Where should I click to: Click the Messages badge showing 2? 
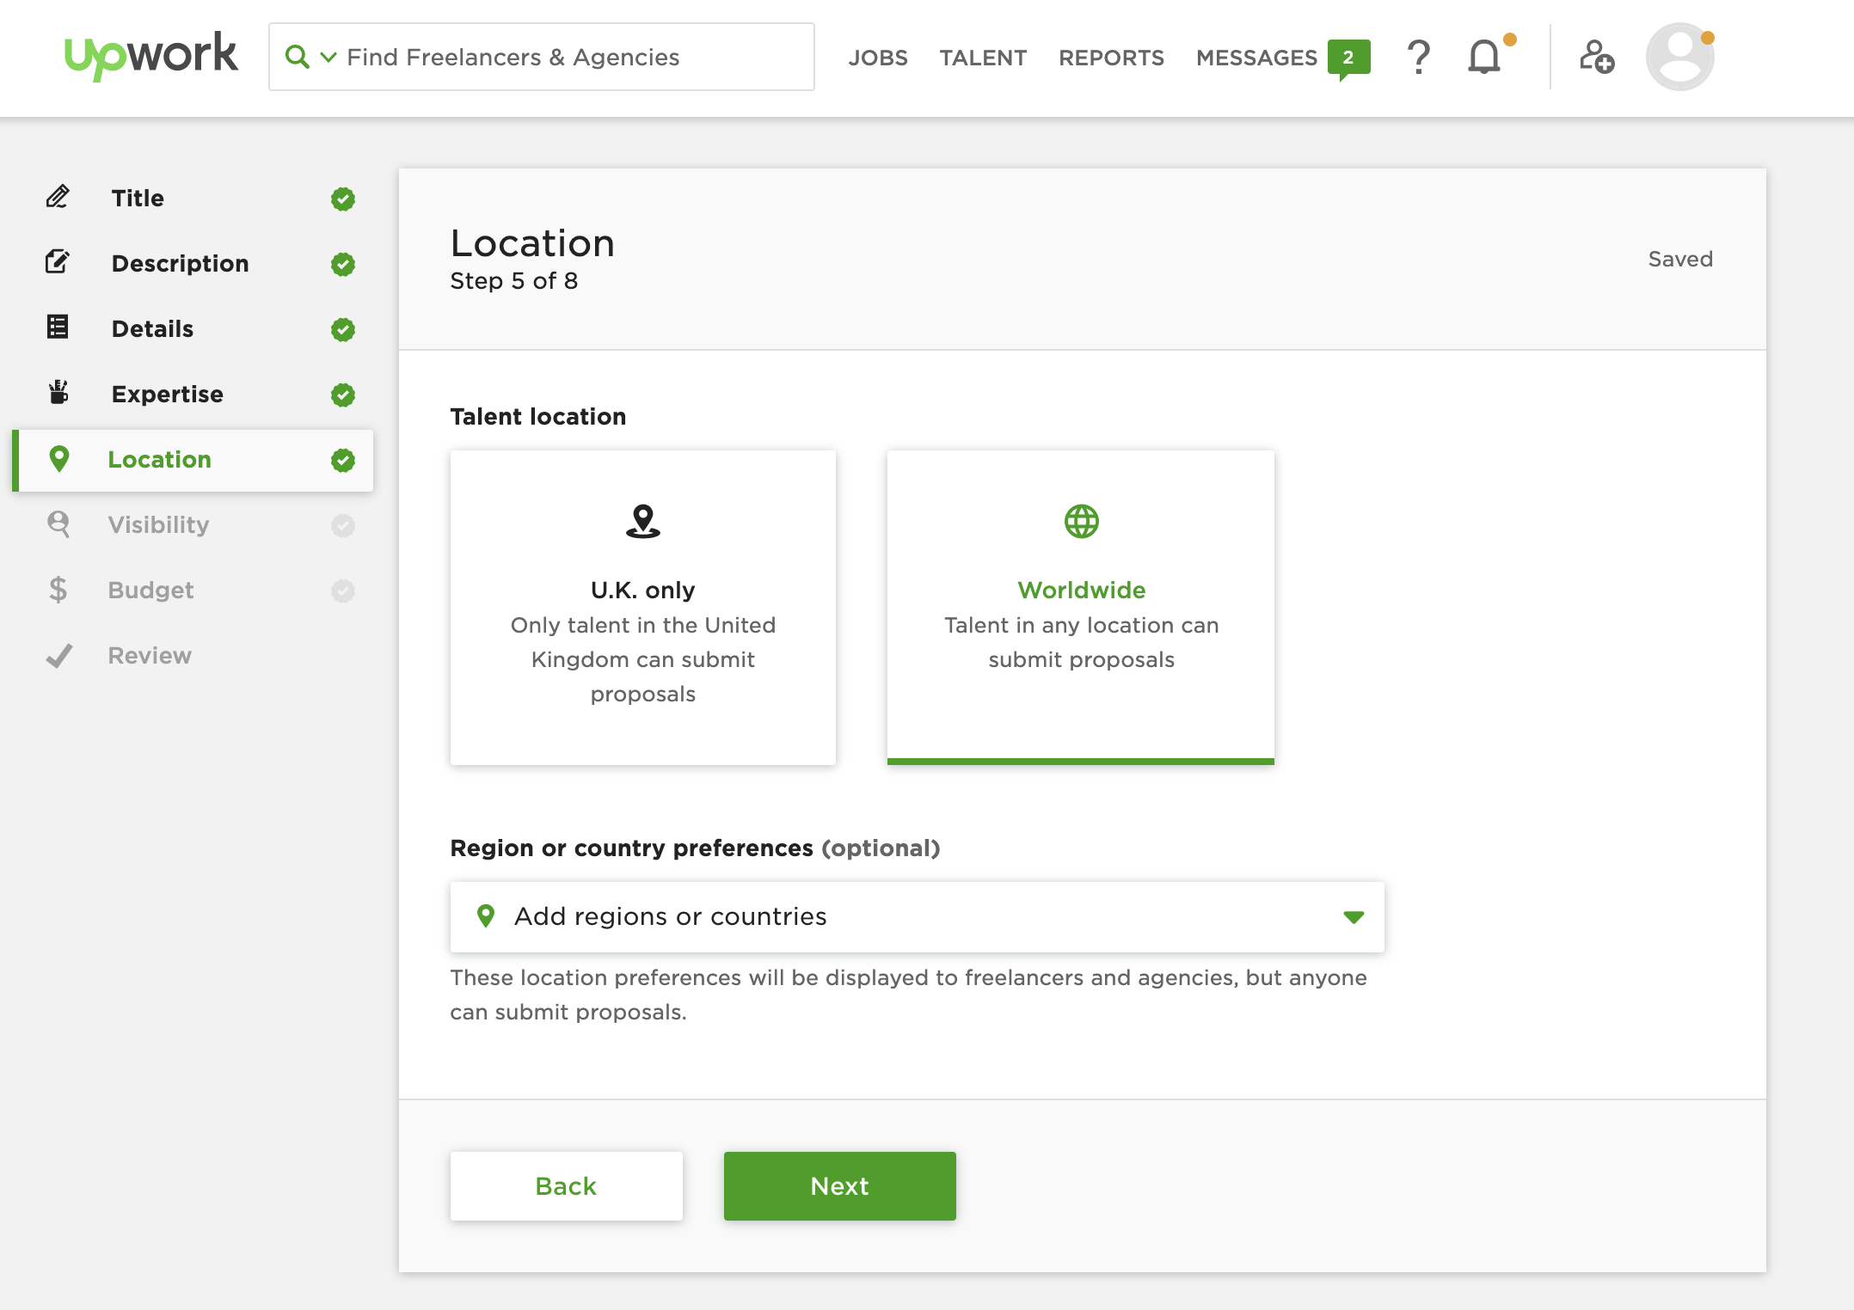click(1348, 58)
